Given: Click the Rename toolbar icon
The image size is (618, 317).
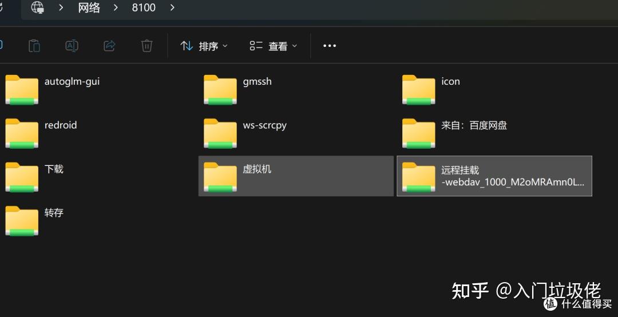Looking at the screenshot, I should tap(72, 46).
